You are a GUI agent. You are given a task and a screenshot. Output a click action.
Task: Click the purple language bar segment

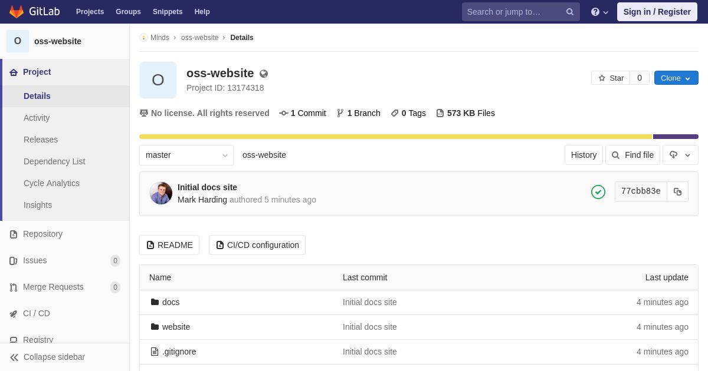pyautogui.click(x=676, y=137)
